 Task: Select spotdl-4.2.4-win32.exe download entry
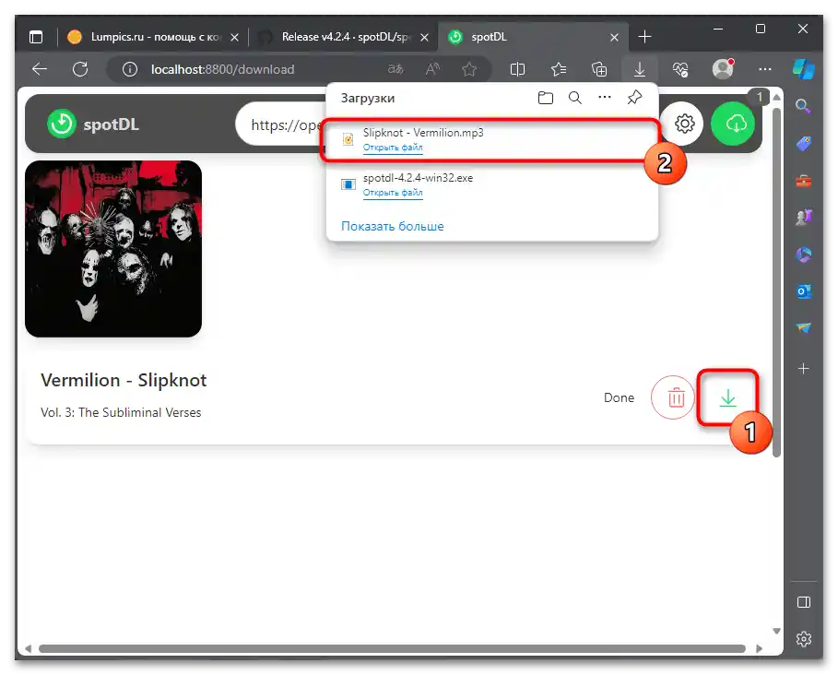point(491,185)
